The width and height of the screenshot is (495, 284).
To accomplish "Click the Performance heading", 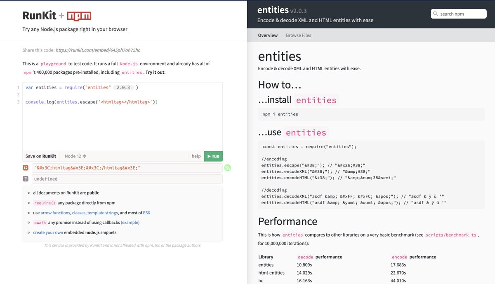I will [288, 221].
